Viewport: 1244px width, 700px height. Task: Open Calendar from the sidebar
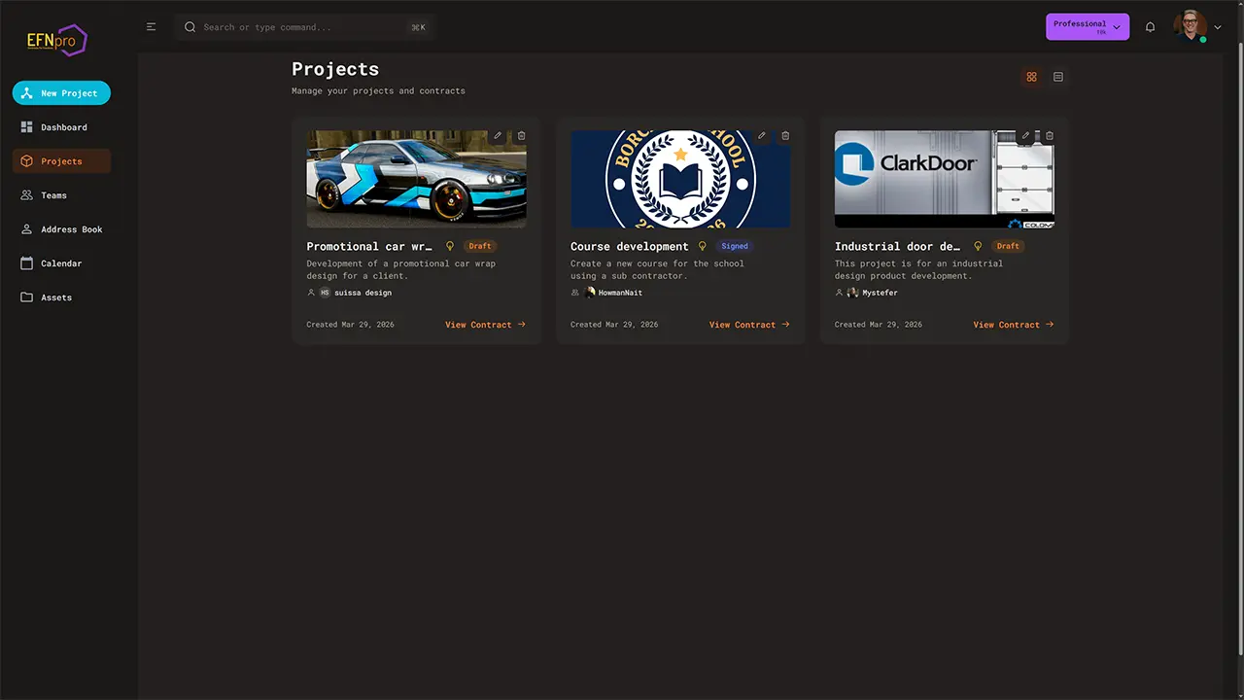point(60,263)
